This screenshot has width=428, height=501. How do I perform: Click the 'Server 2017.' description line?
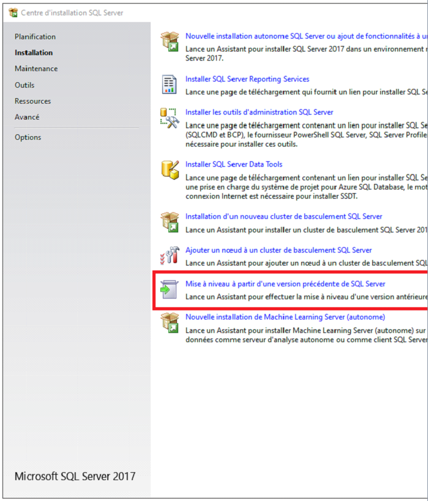click(x=204, y=58)
